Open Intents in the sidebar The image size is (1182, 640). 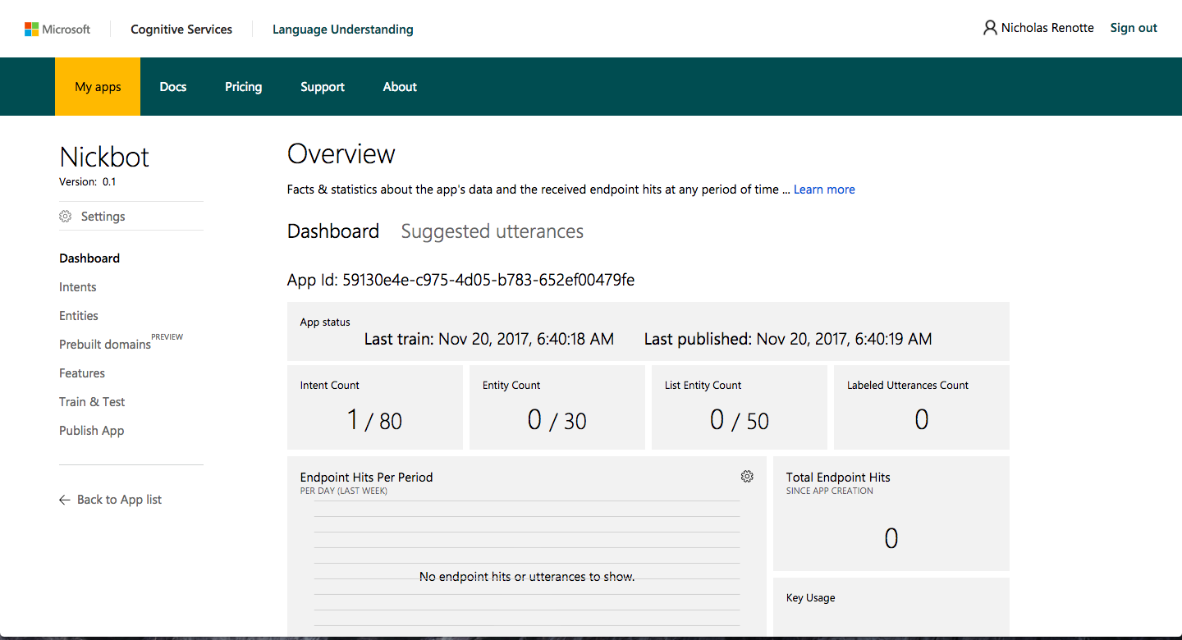[78, 287]
